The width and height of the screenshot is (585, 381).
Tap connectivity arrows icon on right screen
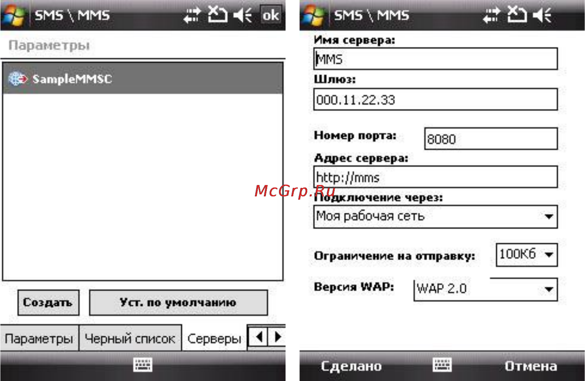491,16
